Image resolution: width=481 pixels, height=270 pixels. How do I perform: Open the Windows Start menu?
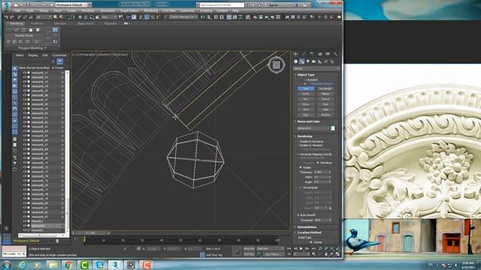[7, 265]
